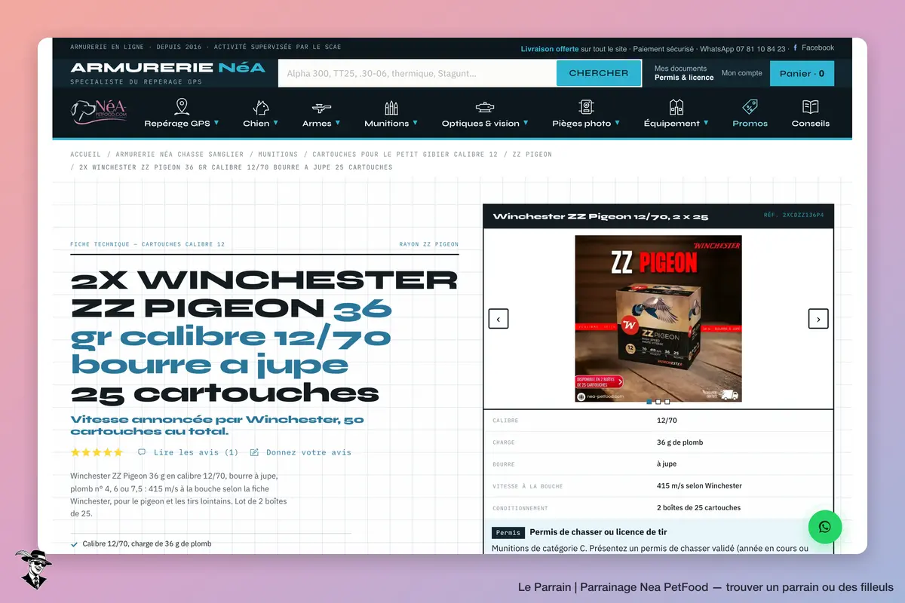Open the Panier cart button
Viewport: 905px width, 603px height.
coord(802,74)
